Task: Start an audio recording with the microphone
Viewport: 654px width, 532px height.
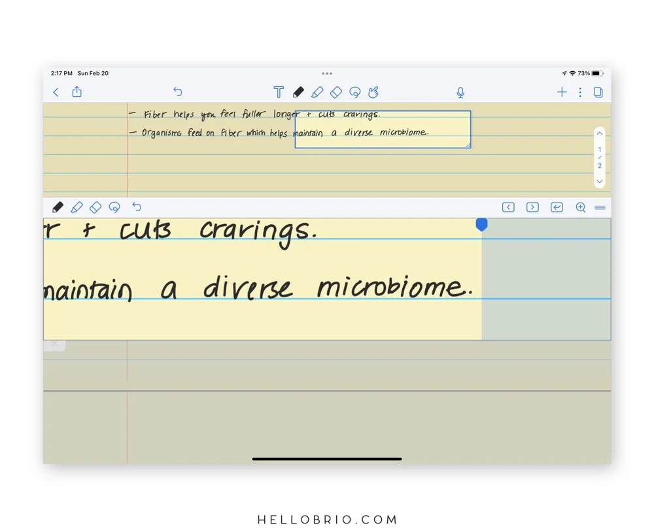Action: pyautogui.click(x=460, y=92)
